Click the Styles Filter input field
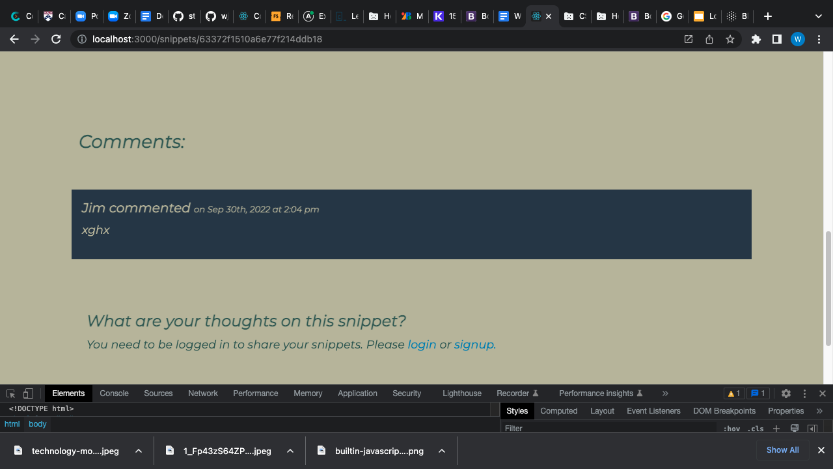Image resolution: width=833 pixels, height=469 pixels. 610,429
